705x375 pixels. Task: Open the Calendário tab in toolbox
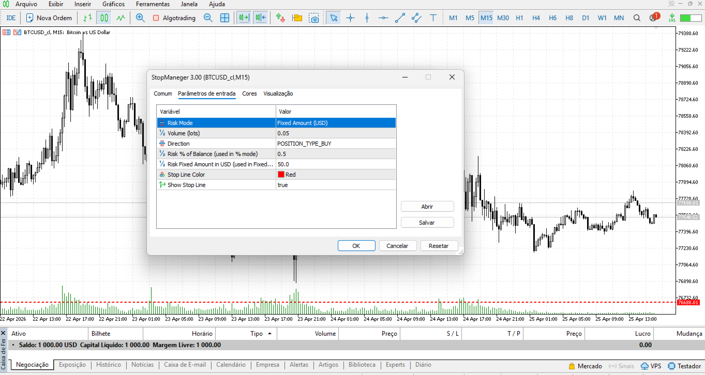click(x=231, y=365)
